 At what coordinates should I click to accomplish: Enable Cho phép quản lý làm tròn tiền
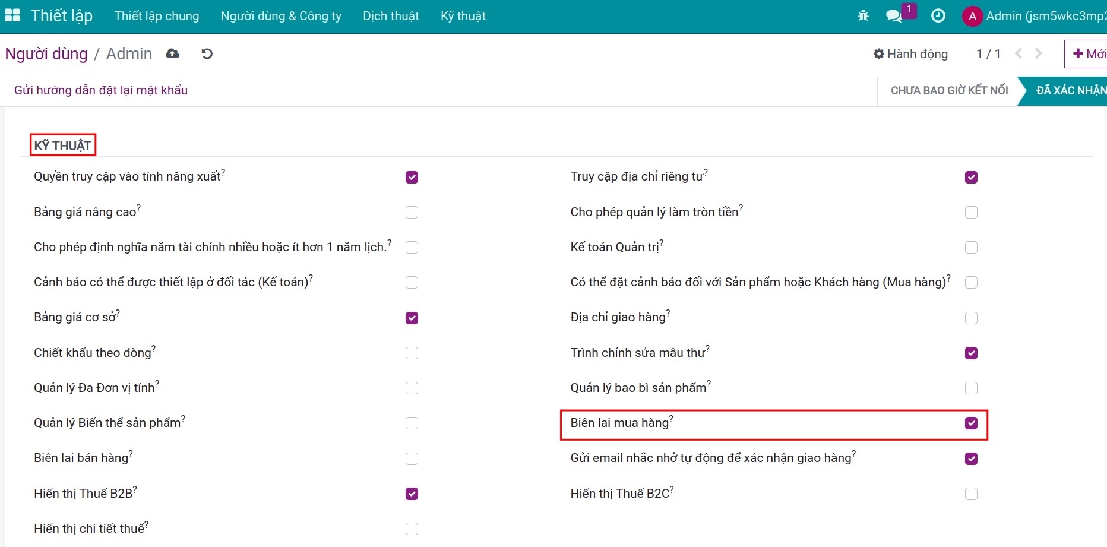(x=971, y=212)
